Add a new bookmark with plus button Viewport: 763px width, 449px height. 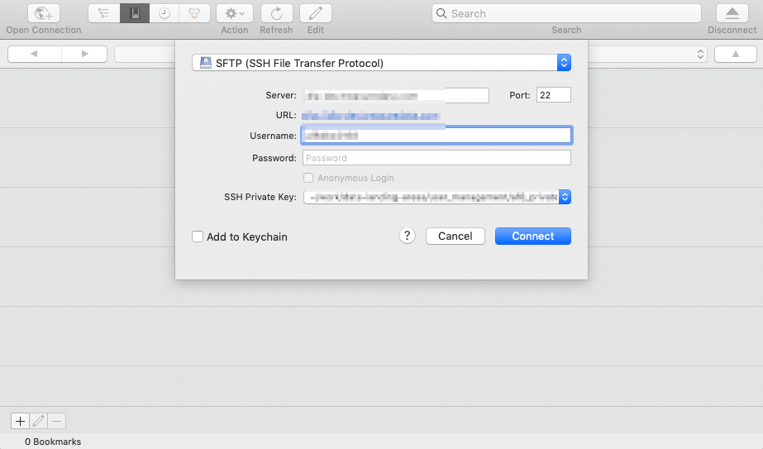tap(21, 420)
